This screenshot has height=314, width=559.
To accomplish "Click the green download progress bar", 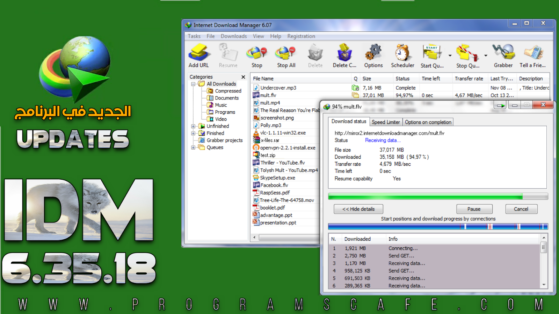I will point(438,196).
